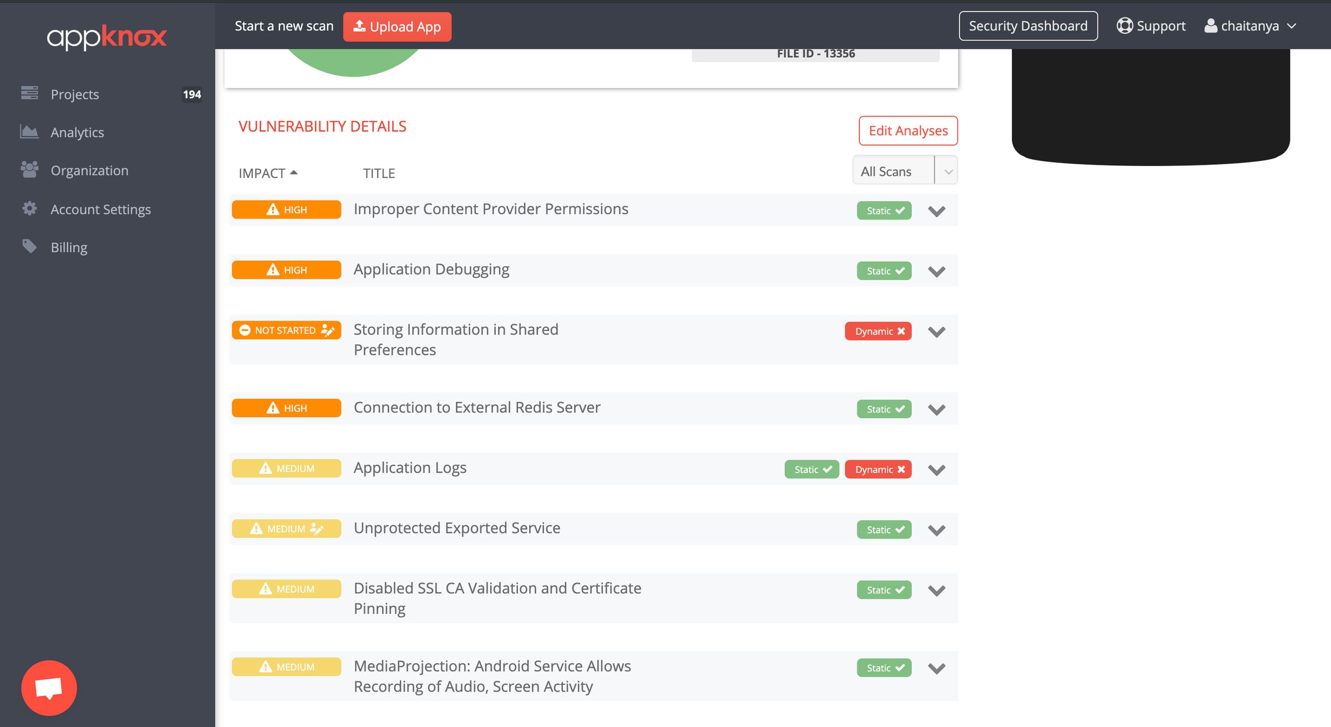Open the Projects section in the sidebar
This screenshot has height=727, width=1331.
coord(75,94)
